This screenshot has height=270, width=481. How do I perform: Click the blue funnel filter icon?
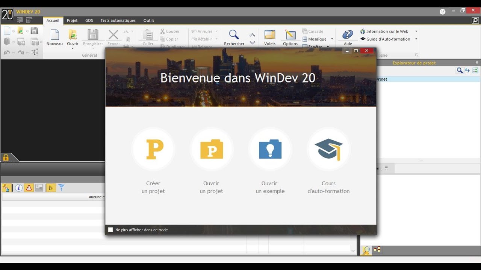coord(61,188)
